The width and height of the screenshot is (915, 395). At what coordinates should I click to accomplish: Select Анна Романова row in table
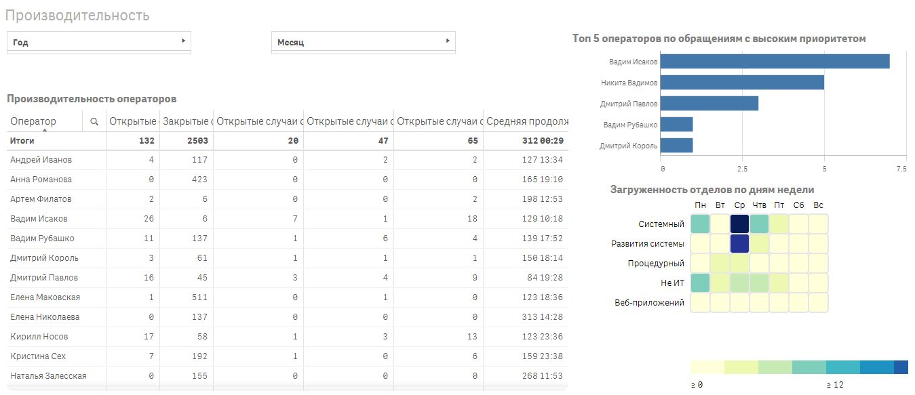click(41, 180)
